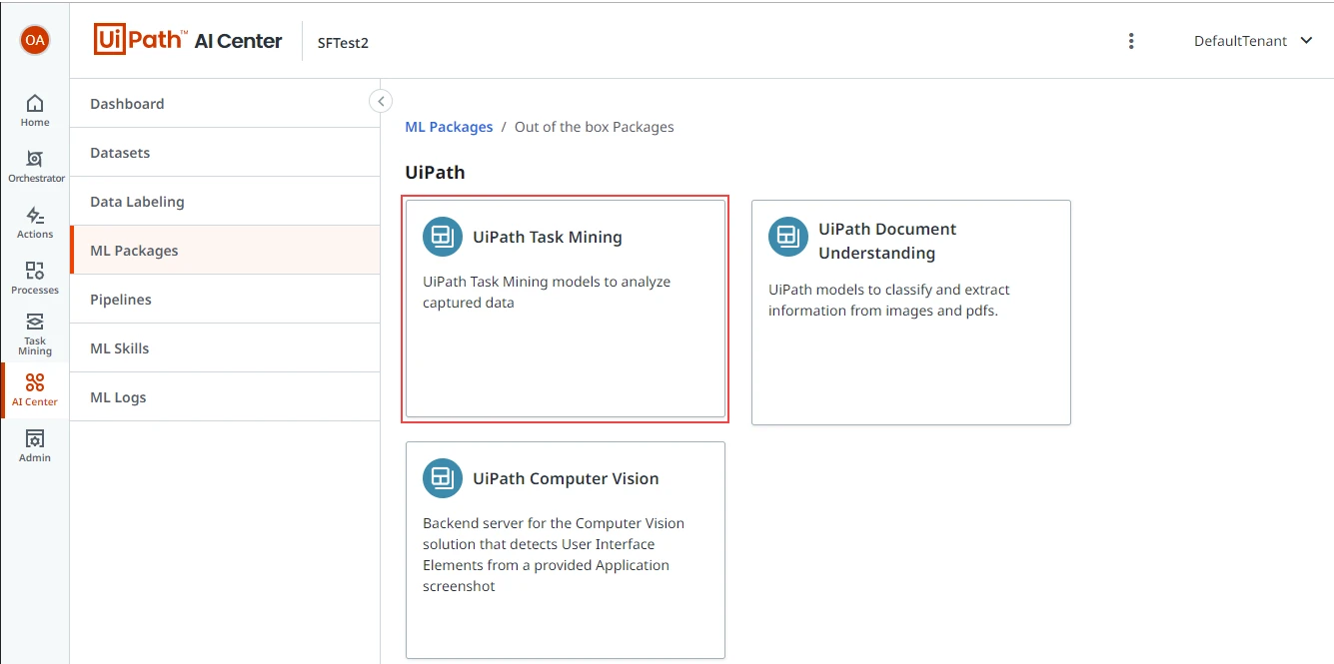Click Computer Vision description 'Backend server' text

click(554, 554)
